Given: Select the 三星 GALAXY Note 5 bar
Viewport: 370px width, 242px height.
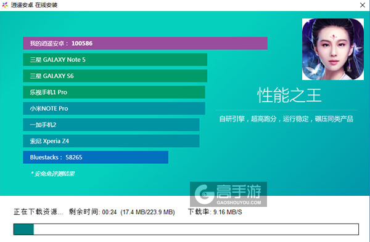Looking at the screenshot, I should (x=115, y=60).
